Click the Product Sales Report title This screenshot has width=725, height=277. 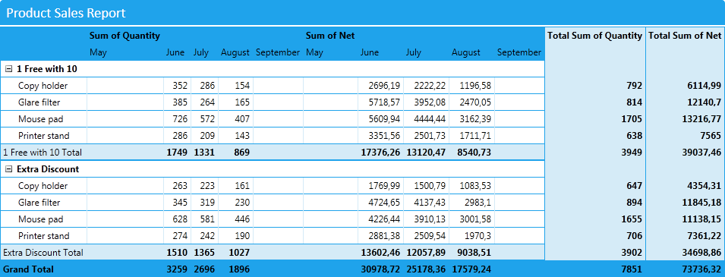(x=65, y=13)
